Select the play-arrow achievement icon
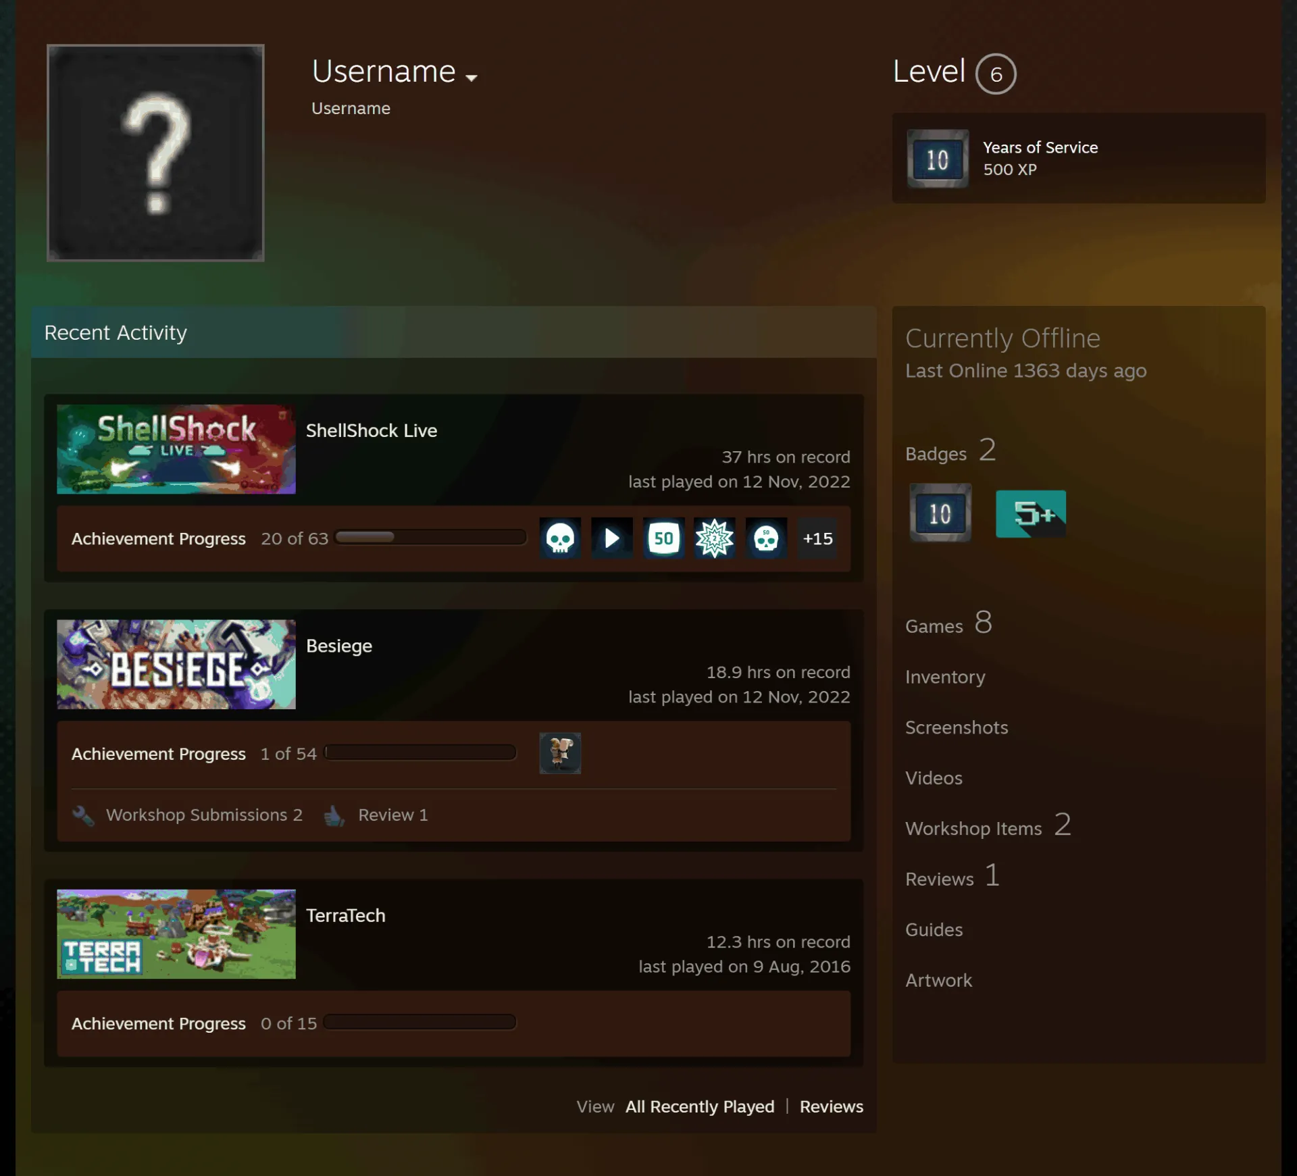Screen dimensions: 1297x1176 611,538
